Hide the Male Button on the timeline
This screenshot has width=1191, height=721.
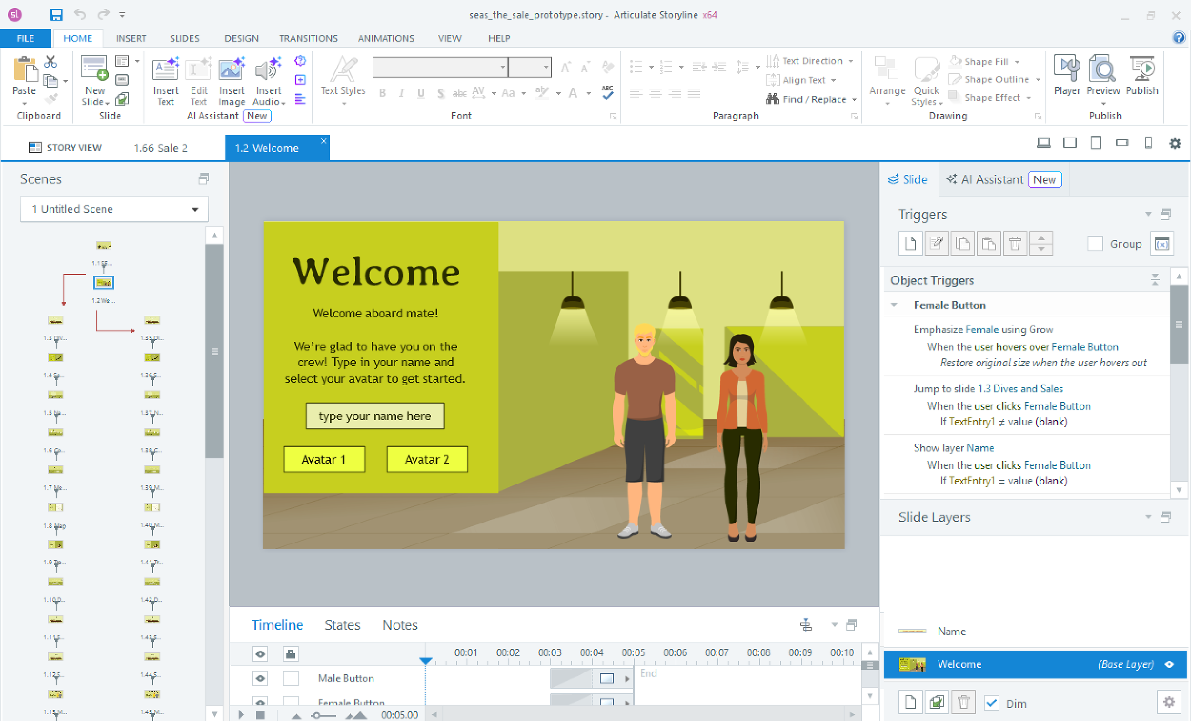[x=260, y=678]
